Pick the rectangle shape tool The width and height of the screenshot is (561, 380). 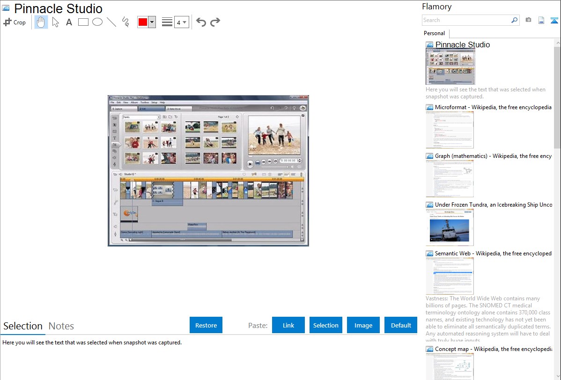tap(83, 22)
